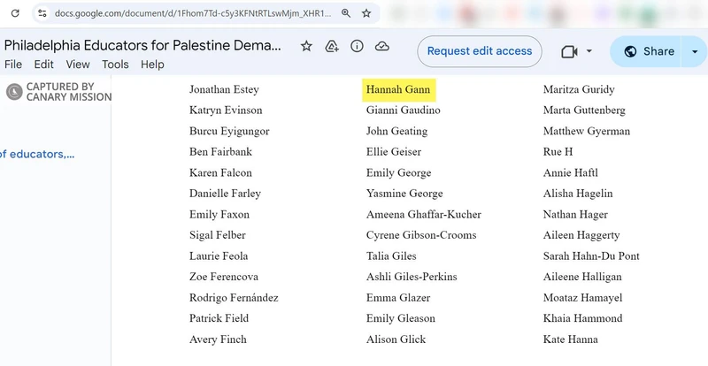Click the name Rodrigo Fernández
Screen dimensions: 708x366
click(234, 298)
